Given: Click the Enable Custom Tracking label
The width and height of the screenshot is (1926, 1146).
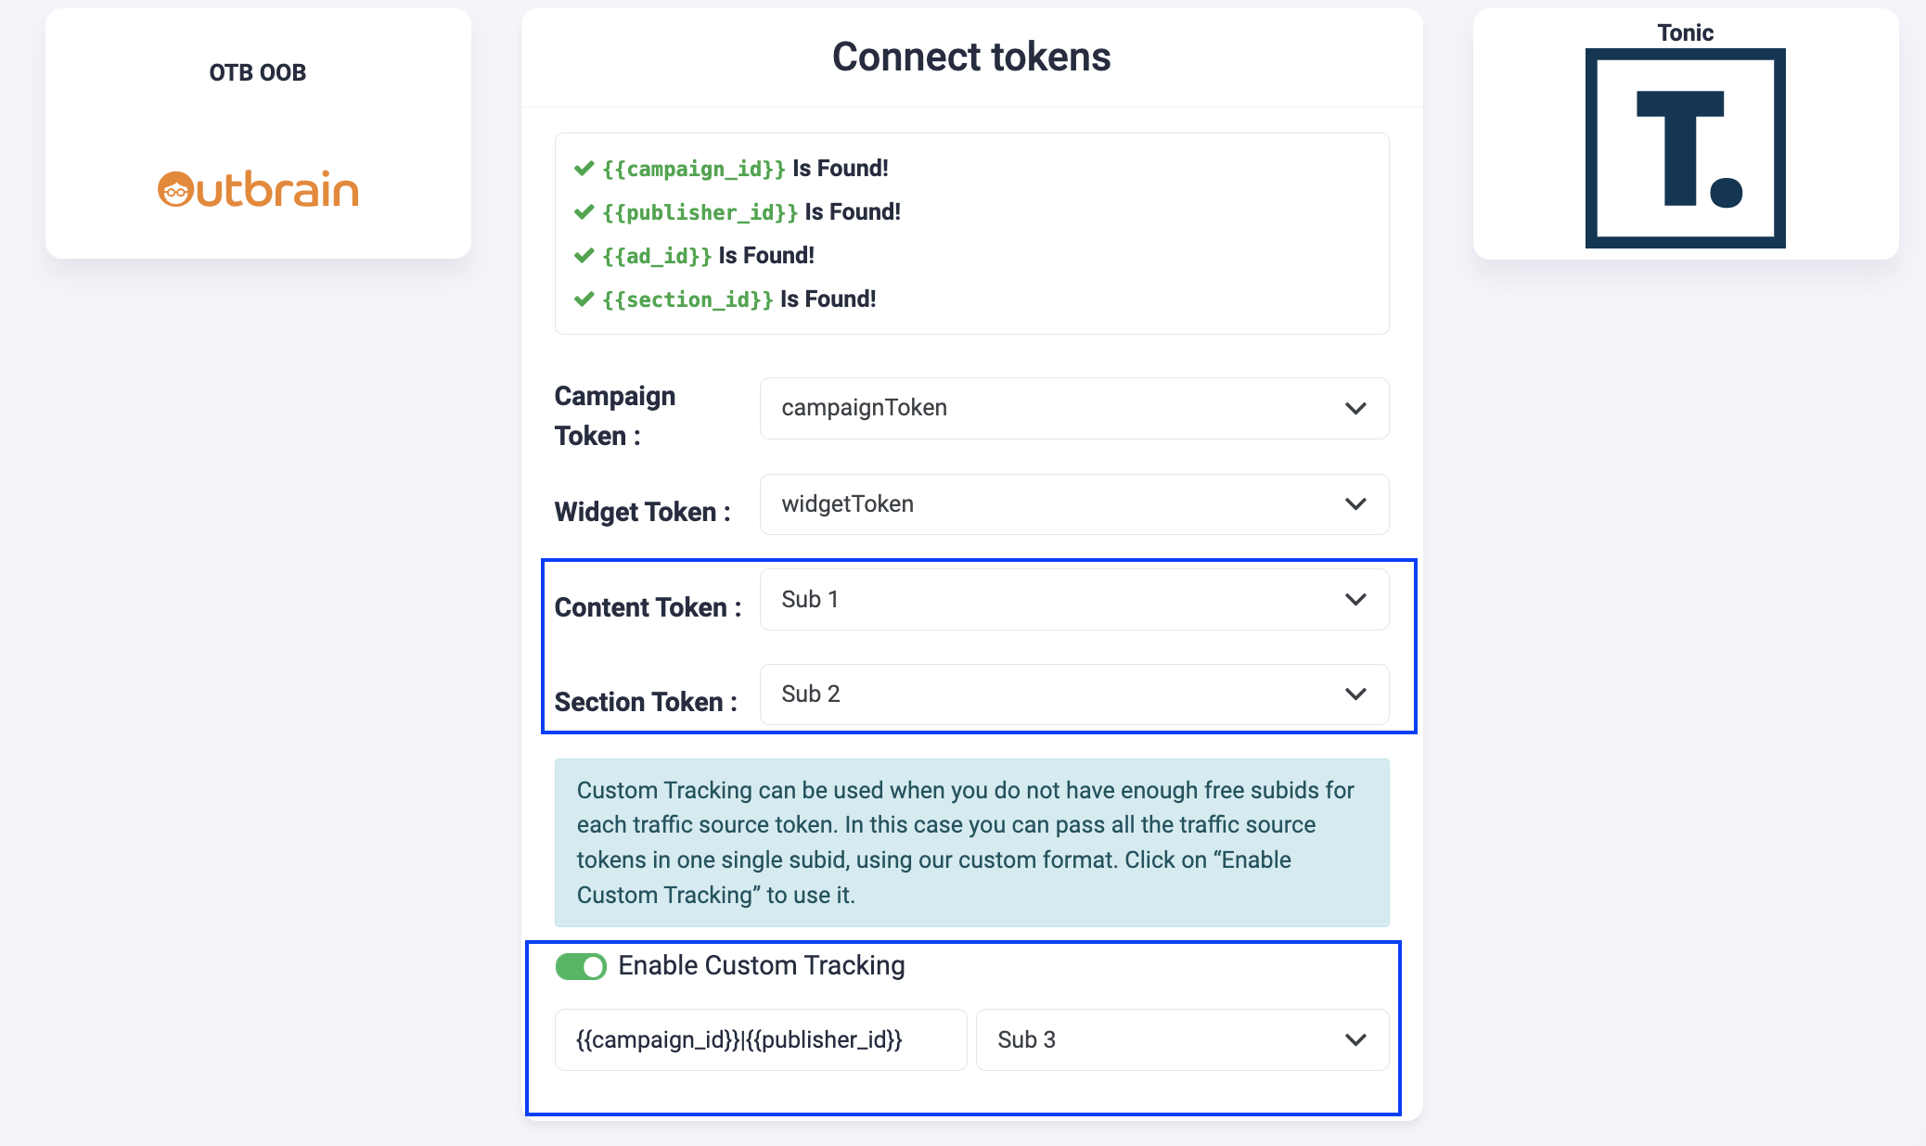Looking at the screenshot, I should click(761, 965).
